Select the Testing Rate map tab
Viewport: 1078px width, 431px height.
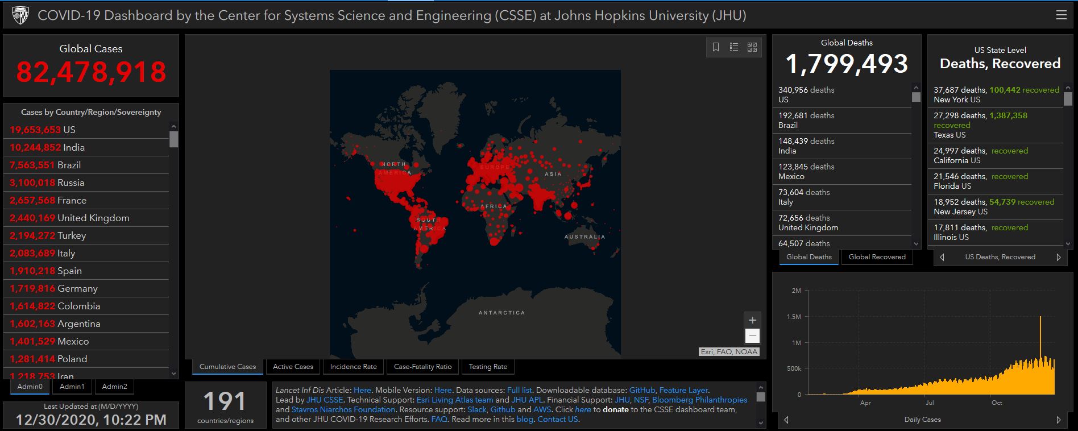tap(488, 367)
